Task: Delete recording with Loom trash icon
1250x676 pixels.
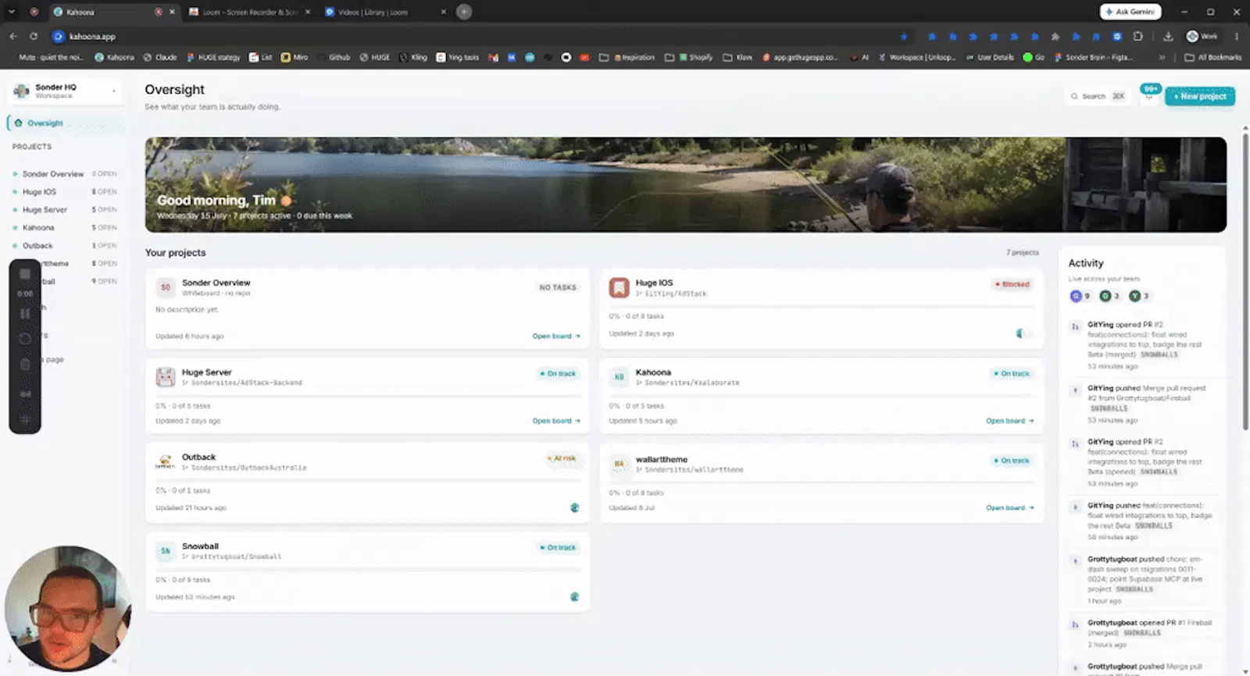Action: coord(25,365)
